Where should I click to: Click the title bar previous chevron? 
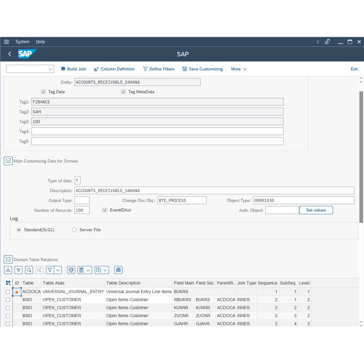[x=318, y=42]
